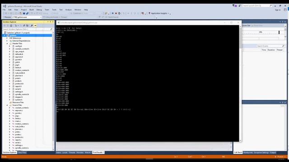This screenshot has height=162, width=289.
Task: Switch to the Find Results 1 tab
Action: (x=98, y=153)
